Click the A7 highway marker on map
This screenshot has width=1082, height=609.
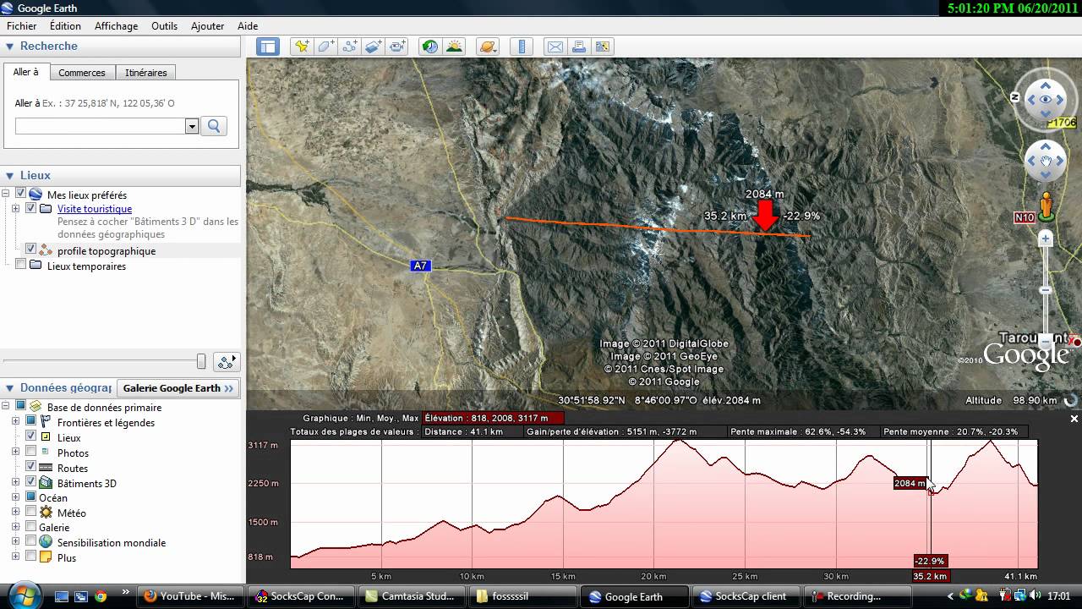coord(420,266)
